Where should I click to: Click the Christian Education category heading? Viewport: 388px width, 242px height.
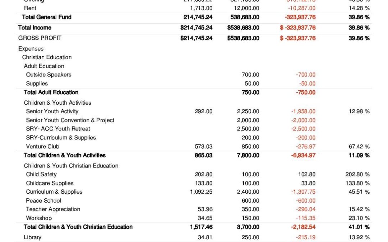click(x=47, y=57)
